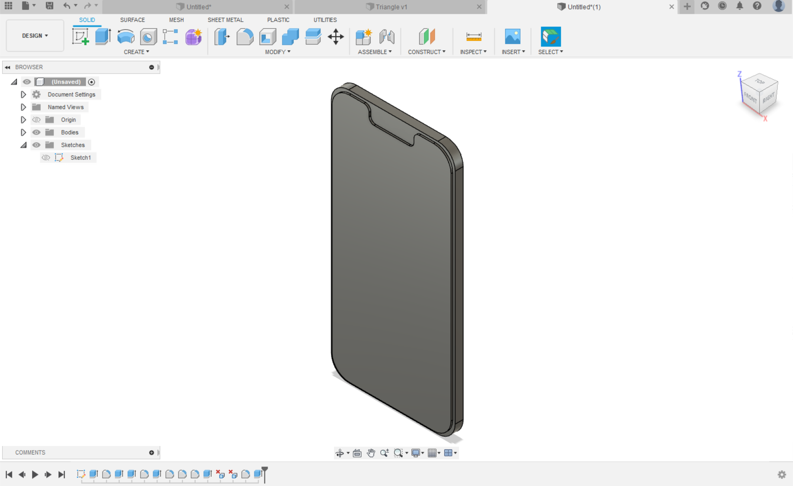
Task: Select the Create Sketch tool
Action: (x=80, y=37)
